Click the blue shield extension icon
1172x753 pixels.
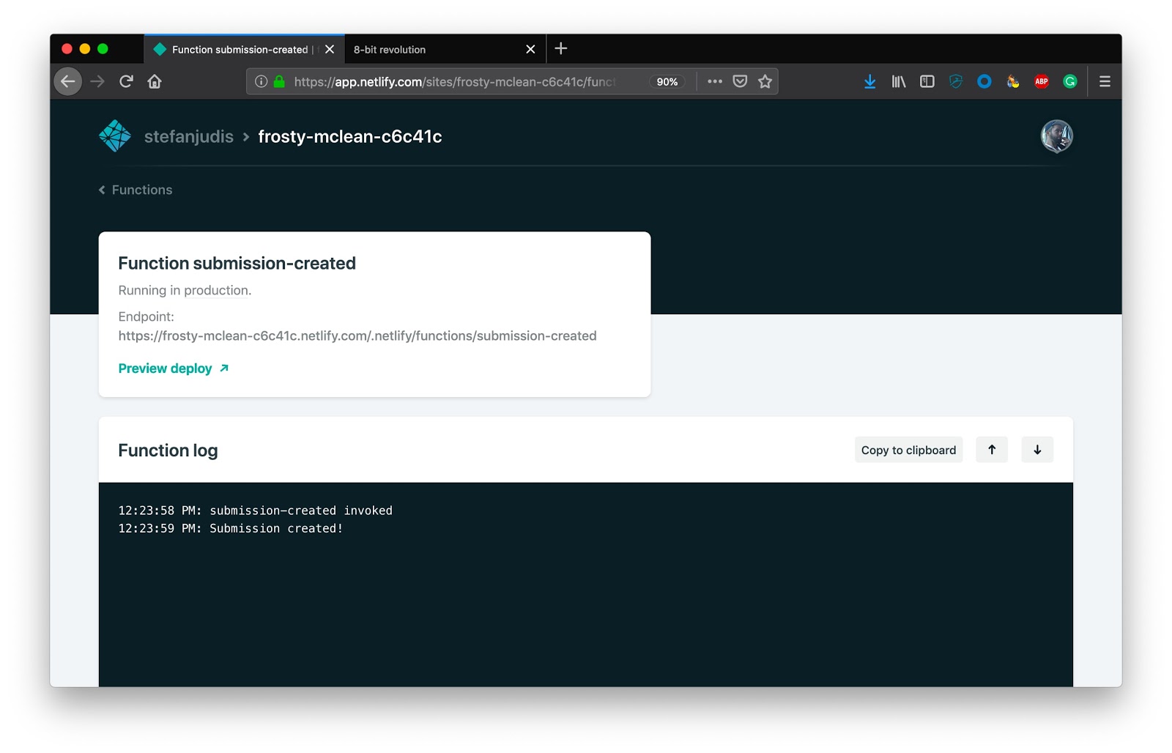coord(956,81)
